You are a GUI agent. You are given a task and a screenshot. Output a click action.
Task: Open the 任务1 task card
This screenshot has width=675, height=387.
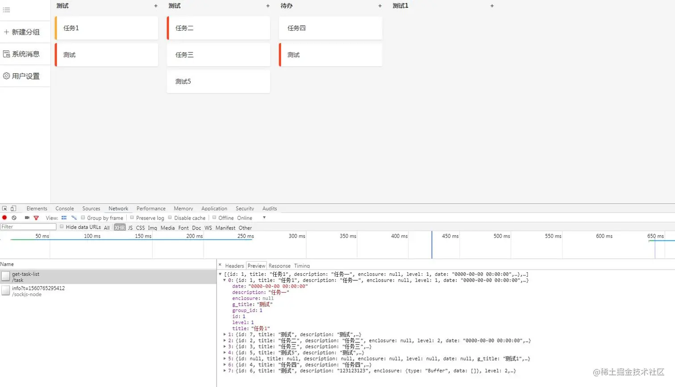click(106, 28)
